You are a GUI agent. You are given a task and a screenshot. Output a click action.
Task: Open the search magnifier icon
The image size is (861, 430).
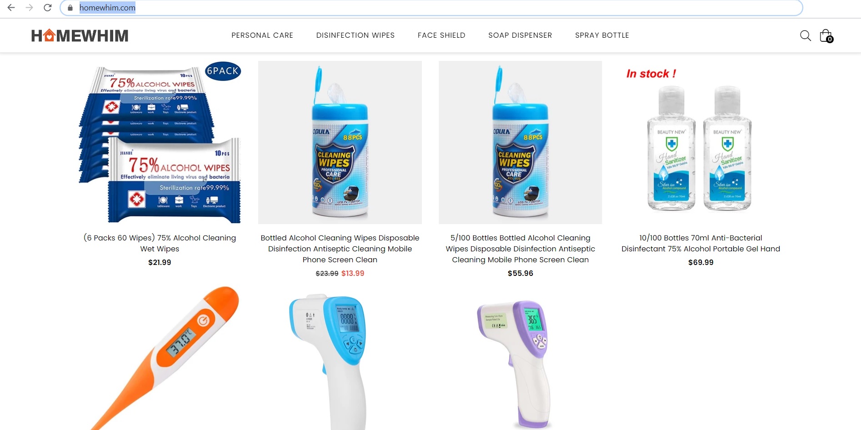805,35
